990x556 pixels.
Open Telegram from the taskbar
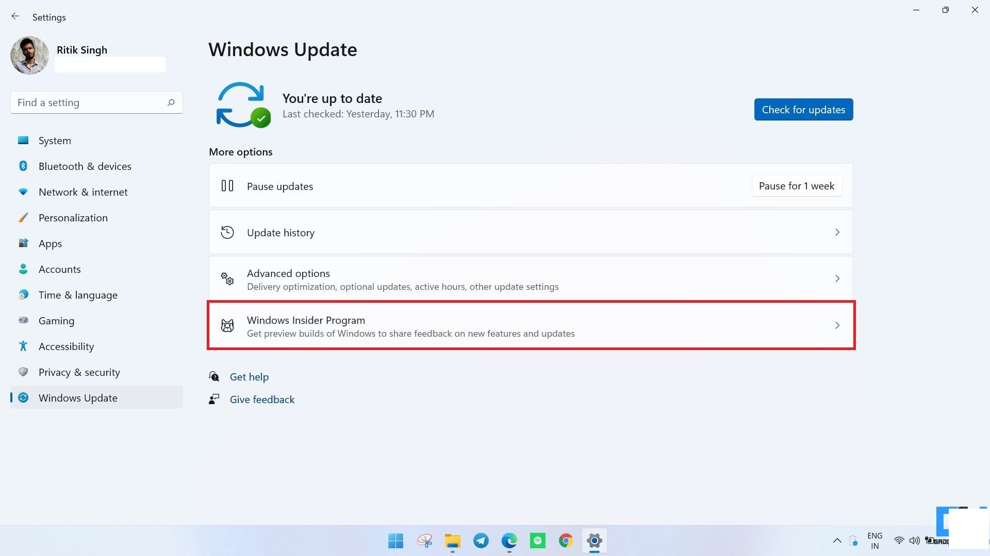pos(481,541)
